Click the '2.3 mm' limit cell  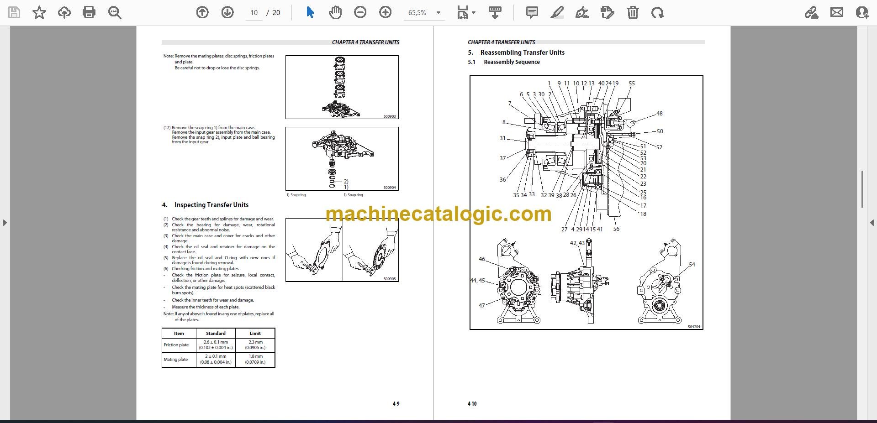[255, 345]
